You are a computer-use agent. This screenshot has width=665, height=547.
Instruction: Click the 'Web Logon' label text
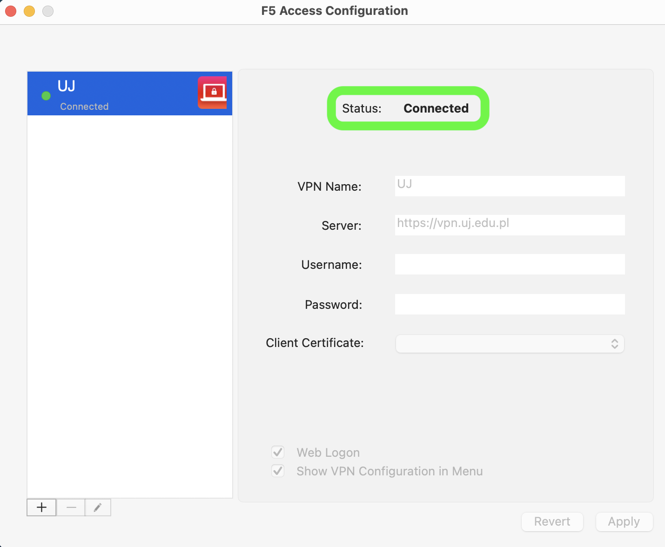coord(328,453)
